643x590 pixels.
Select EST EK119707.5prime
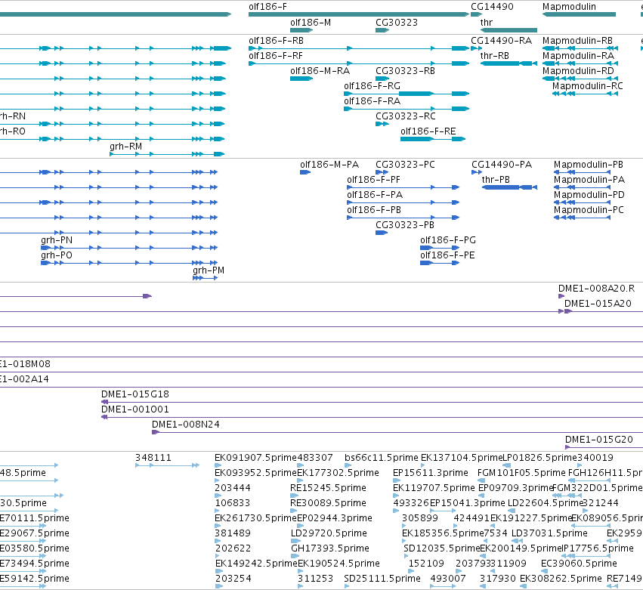434,489
